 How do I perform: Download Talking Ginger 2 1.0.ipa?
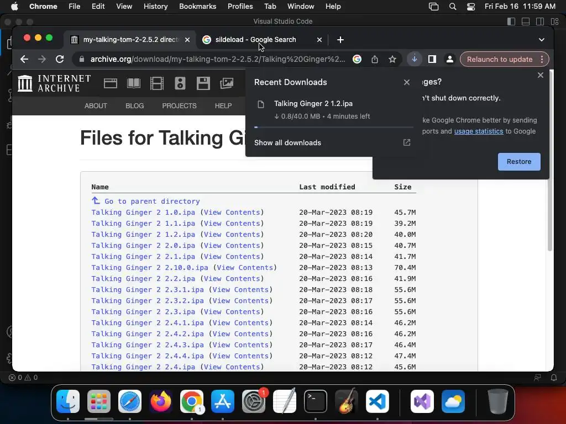tap(143, 213)
